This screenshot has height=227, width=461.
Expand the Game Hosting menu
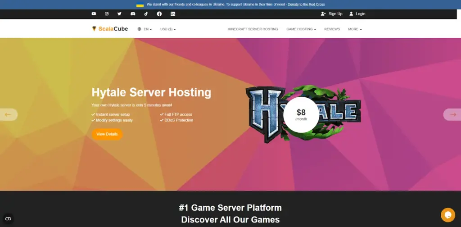click(x=301, y=29)
